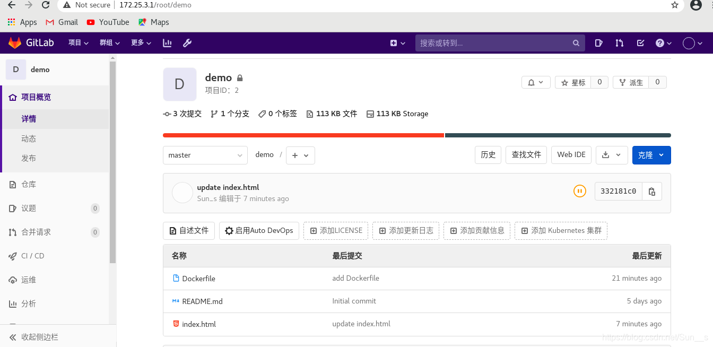The width and height of the screenshot is (713, 347).
Task: Open issues icon in top navbar
Action: click(599, 43)
